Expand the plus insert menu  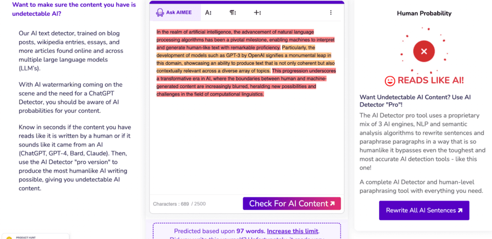click(x=258, y=12)
